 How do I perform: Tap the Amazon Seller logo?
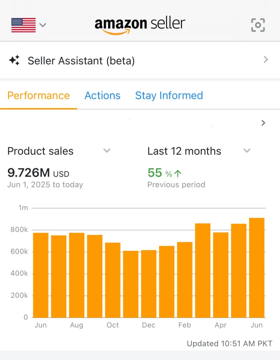coord(140,26)
